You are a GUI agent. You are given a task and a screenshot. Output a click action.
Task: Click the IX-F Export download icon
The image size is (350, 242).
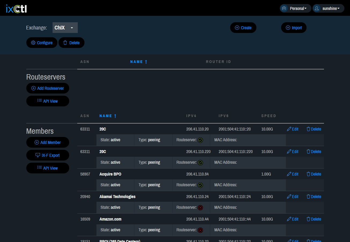(38, 155)
